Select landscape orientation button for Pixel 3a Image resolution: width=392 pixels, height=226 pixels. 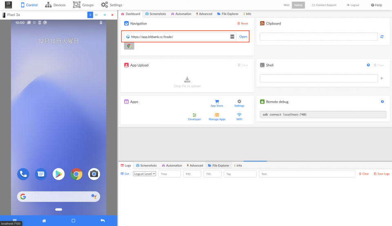pos(96,15)
